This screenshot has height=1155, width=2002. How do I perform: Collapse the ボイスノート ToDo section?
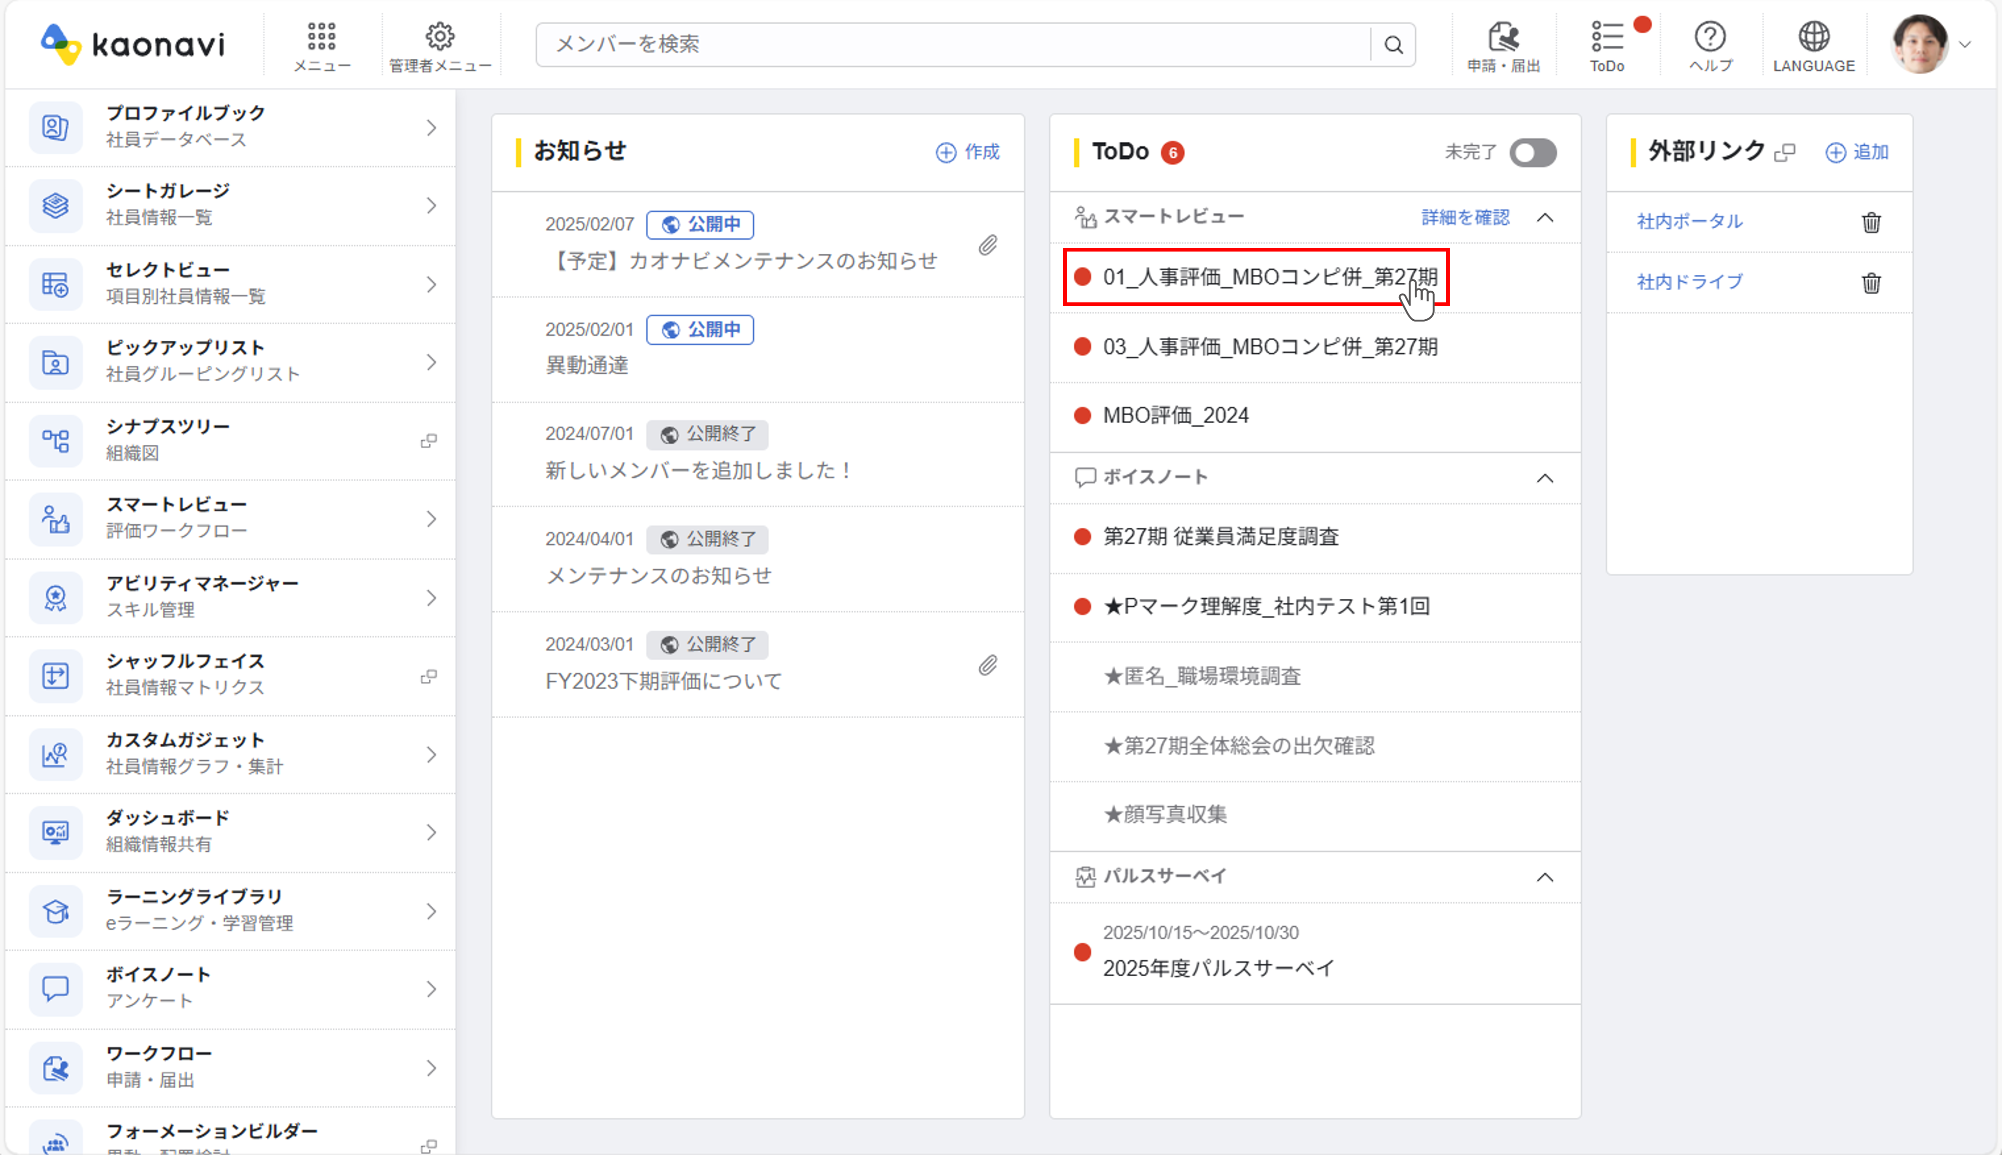click(x=1544, y=477)
